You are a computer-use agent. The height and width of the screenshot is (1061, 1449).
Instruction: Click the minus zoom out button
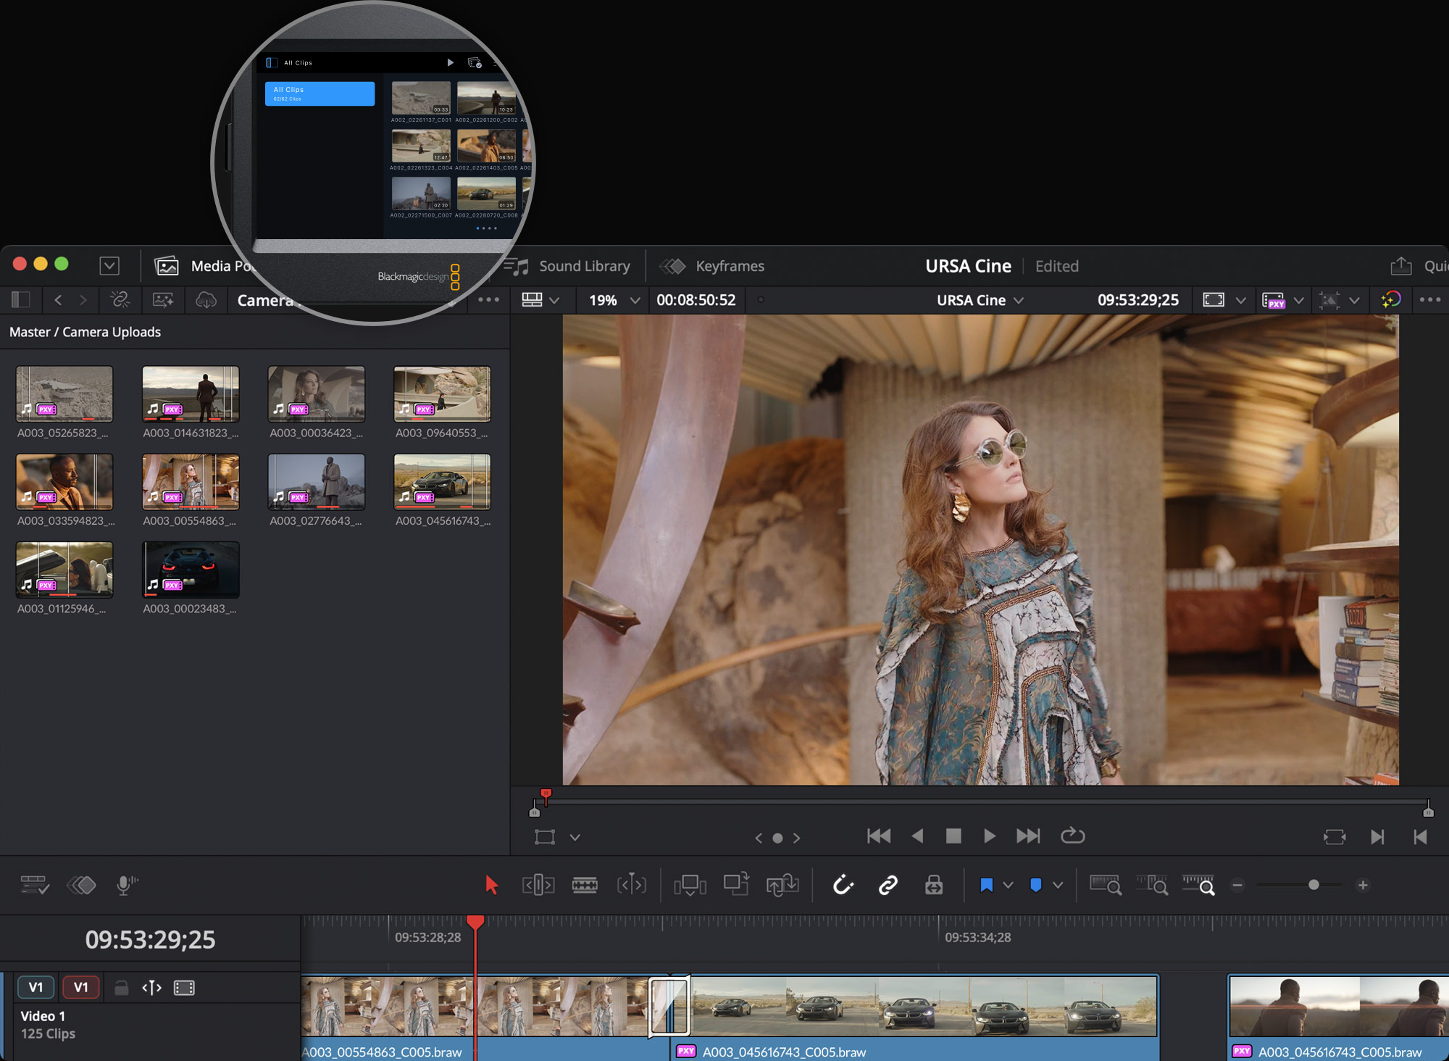click(1237, 885)
